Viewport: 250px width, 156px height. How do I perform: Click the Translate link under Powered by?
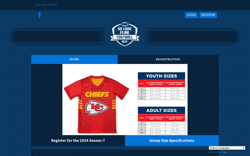(233, 152)
